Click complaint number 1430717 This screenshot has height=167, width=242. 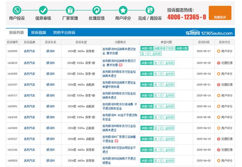coord(12,95)
